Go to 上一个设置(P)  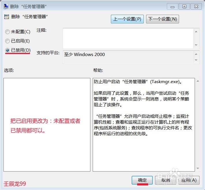pos(127,19)
